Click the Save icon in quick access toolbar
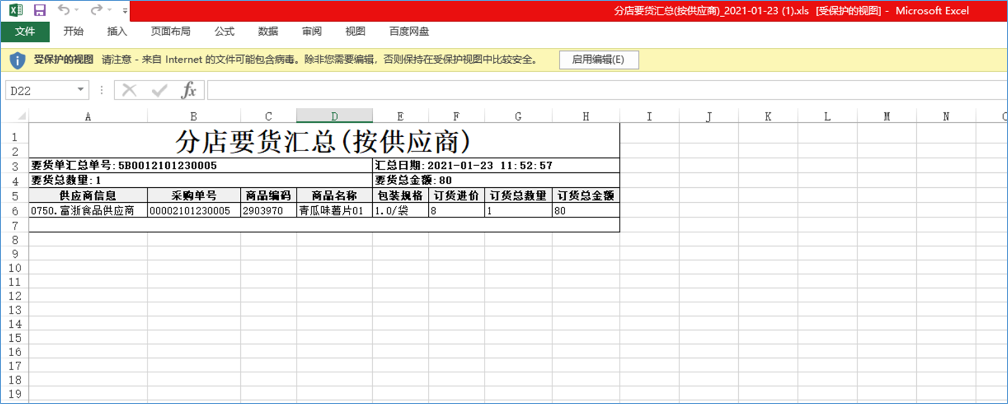1008x404 pixels. pyautogui.click(x=39, y=10)
